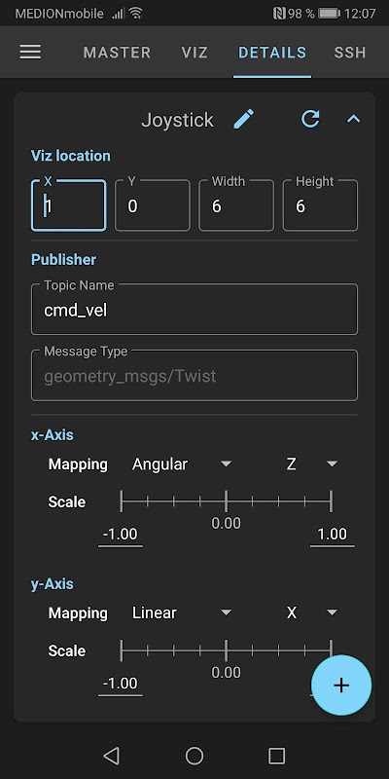The height and width of the screenshot is (779, 389).
Task: Open the hamburger navigation menu
Action: (30, 53)
